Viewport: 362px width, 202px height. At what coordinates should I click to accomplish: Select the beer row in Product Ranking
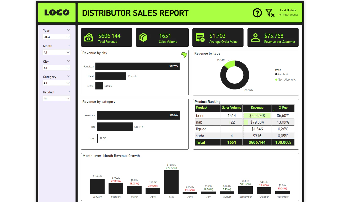(245, 115)
